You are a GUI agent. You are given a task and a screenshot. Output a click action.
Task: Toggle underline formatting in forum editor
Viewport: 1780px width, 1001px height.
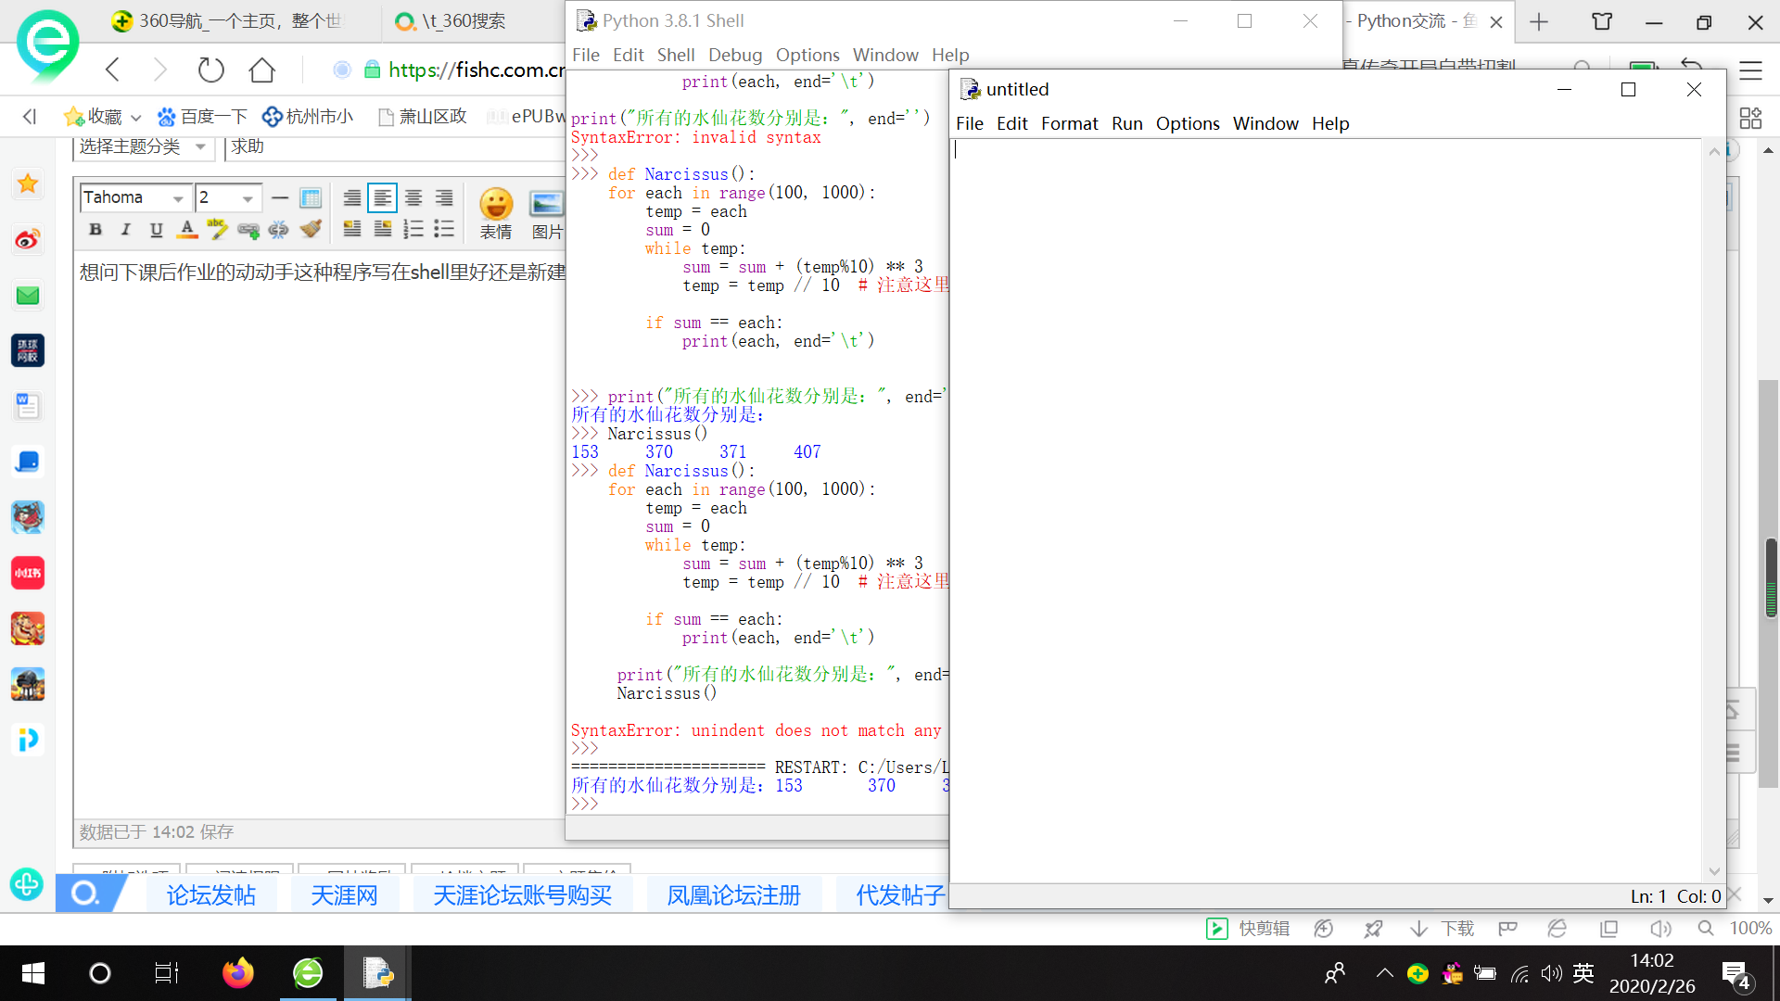156,229
